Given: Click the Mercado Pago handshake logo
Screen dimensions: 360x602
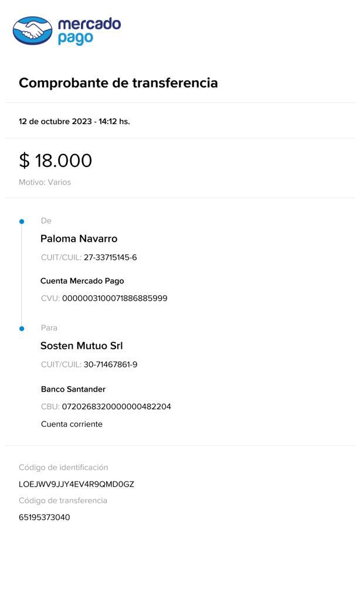Looking at the screenshot, I should 33,31.
